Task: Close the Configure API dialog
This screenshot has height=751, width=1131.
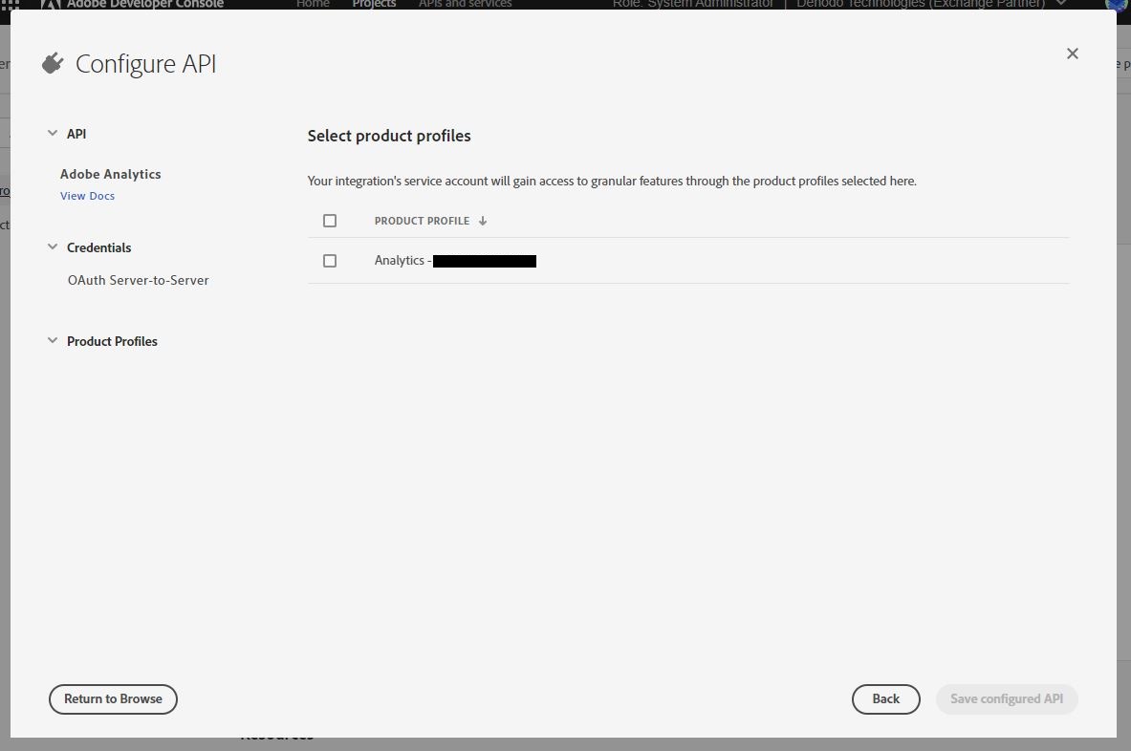Action: click(1072, 54)
